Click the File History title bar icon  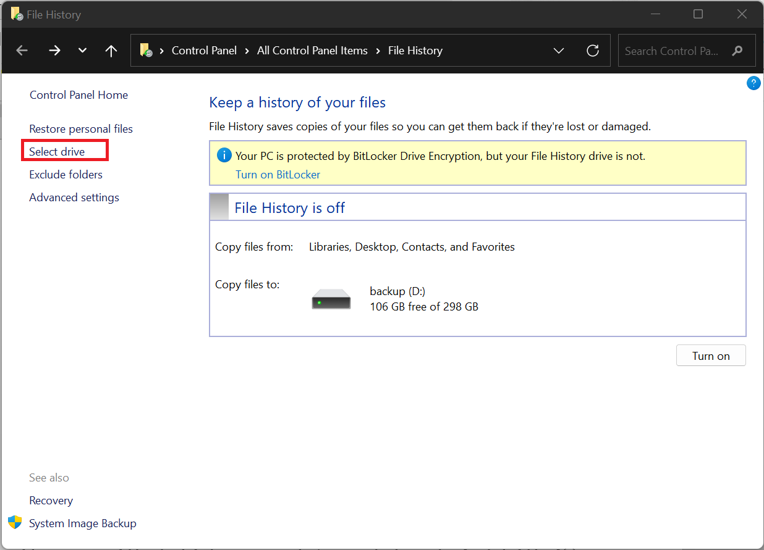[17, 14]
